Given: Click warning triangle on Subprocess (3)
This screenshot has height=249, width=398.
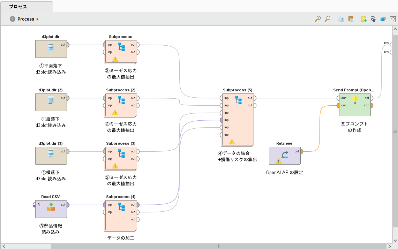Looking at the screenshot, I should point(115,166).
